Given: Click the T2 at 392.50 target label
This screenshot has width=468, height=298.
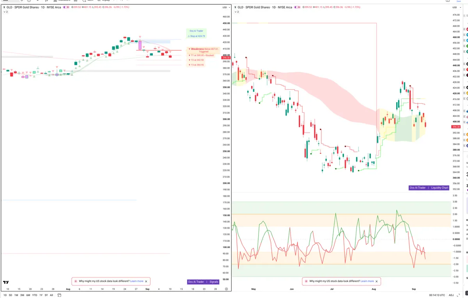Looking at the screenshot, I should (x=196, y=60).
